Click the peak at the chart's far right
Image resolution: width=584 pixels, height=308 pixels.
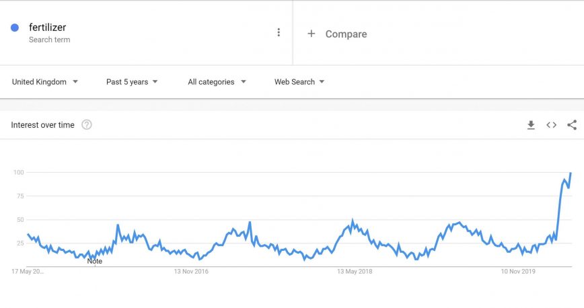(x=571, y=174)
